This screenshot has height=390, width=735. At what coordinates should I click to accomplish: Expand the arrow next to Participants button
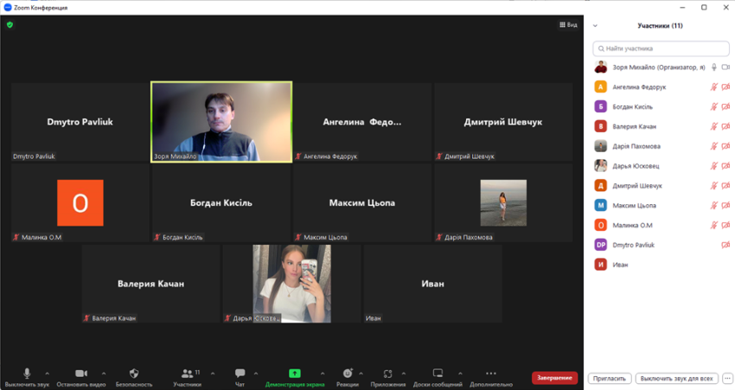213,374
